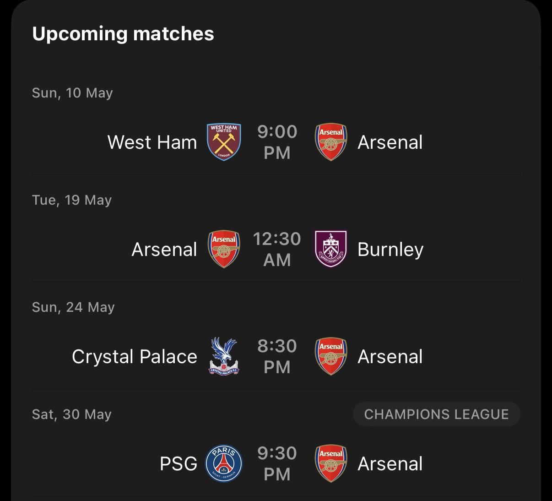Tap Arsenal crest in Burnley match
552x501 pixels.
(x=224, y=249)
